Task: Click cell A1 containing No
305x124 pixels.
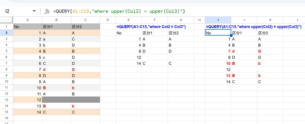Action: 27,27
